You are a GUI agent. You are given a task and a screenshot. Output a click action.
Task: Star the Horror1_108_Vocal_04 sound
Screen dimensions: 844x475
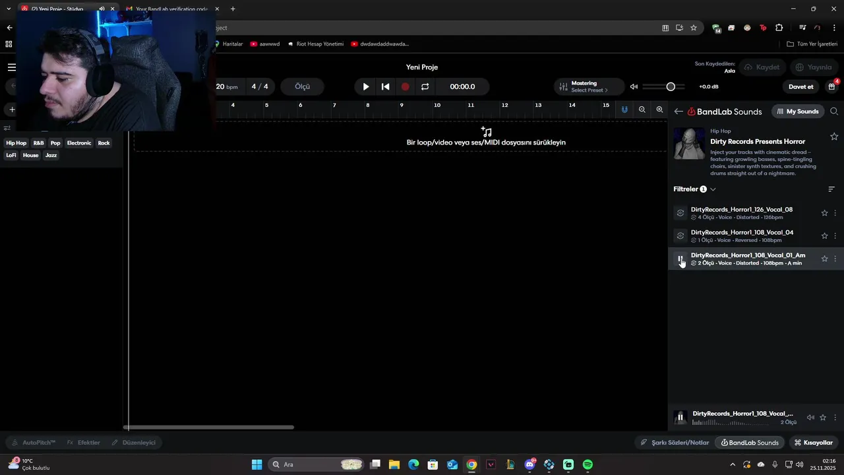(824, 236)
